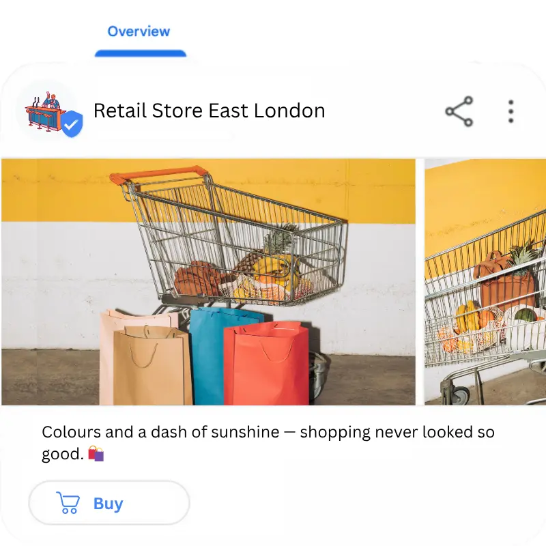This screenshot has height=546, width=546.
Task: Click the brown leather bag in second photo
Action: pos(504,280)
